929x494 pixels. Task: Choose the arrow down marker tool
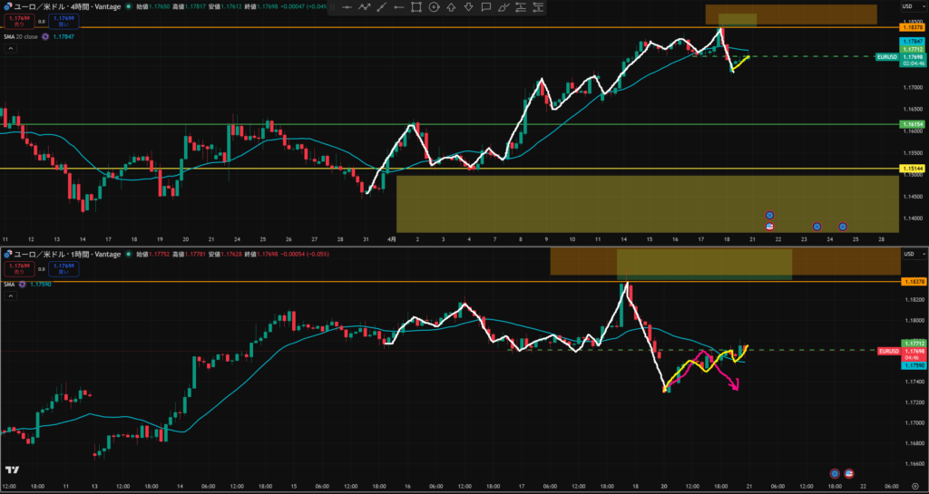(468, 7)
